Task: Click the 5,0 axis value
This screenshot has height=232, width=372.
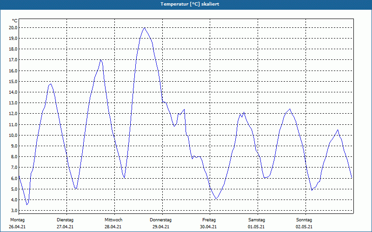Action: pos(14,189)
